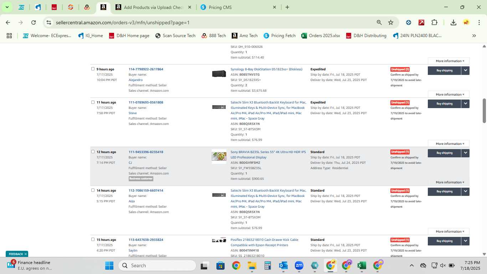The image size is (487, 274).
Task: View site information icon in address bar
Action: (x=49, y=22)
